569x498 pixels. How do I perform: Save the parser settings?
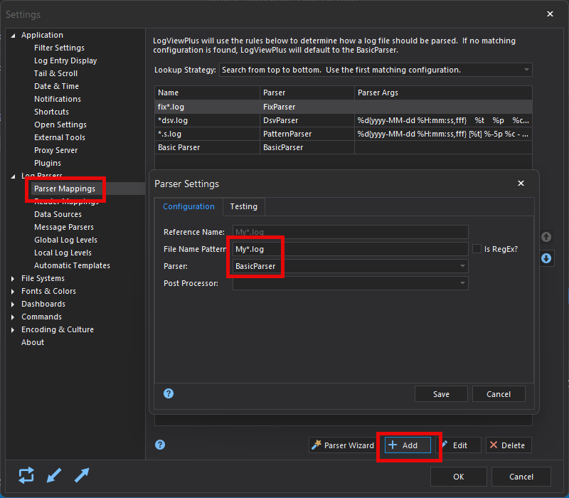(x=441, y=394)
